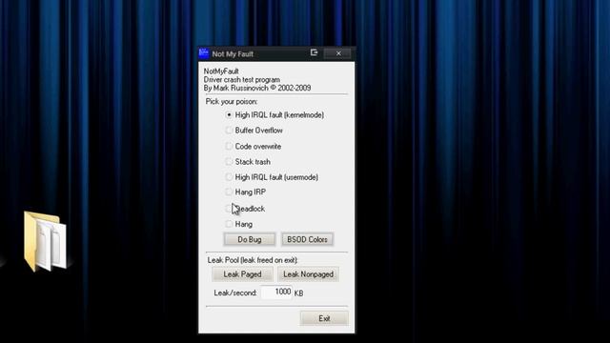
Task: Select the Stack trash option
Action: coord(229,161)
